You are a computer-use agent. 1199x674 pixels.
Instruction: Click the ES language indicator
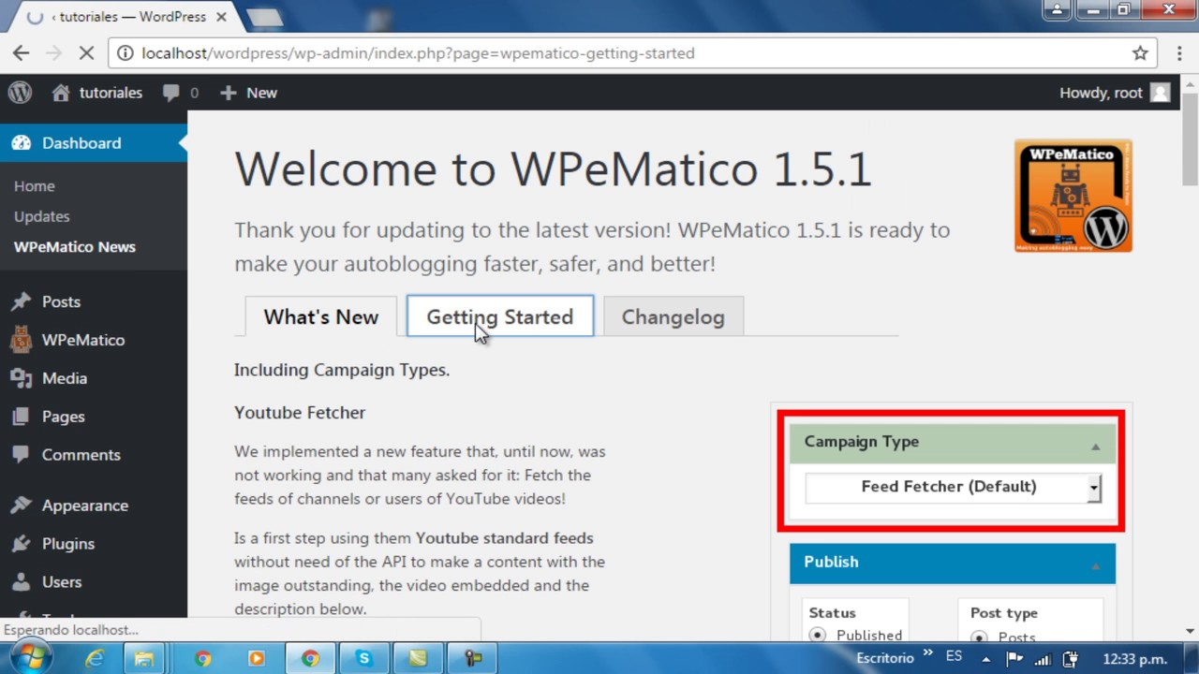point(954,656)
